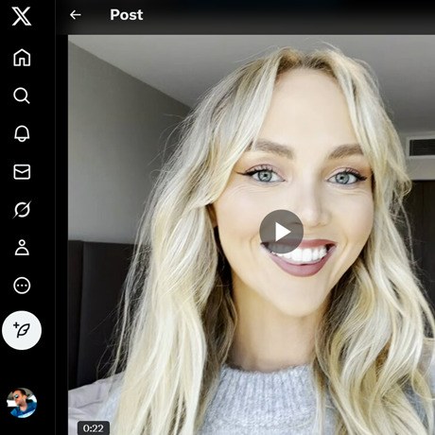This screenshot has width=435, height=435.
Task: Open the Profile page from the sidebar
Action: pyautogui.click(x=22, y=248)
